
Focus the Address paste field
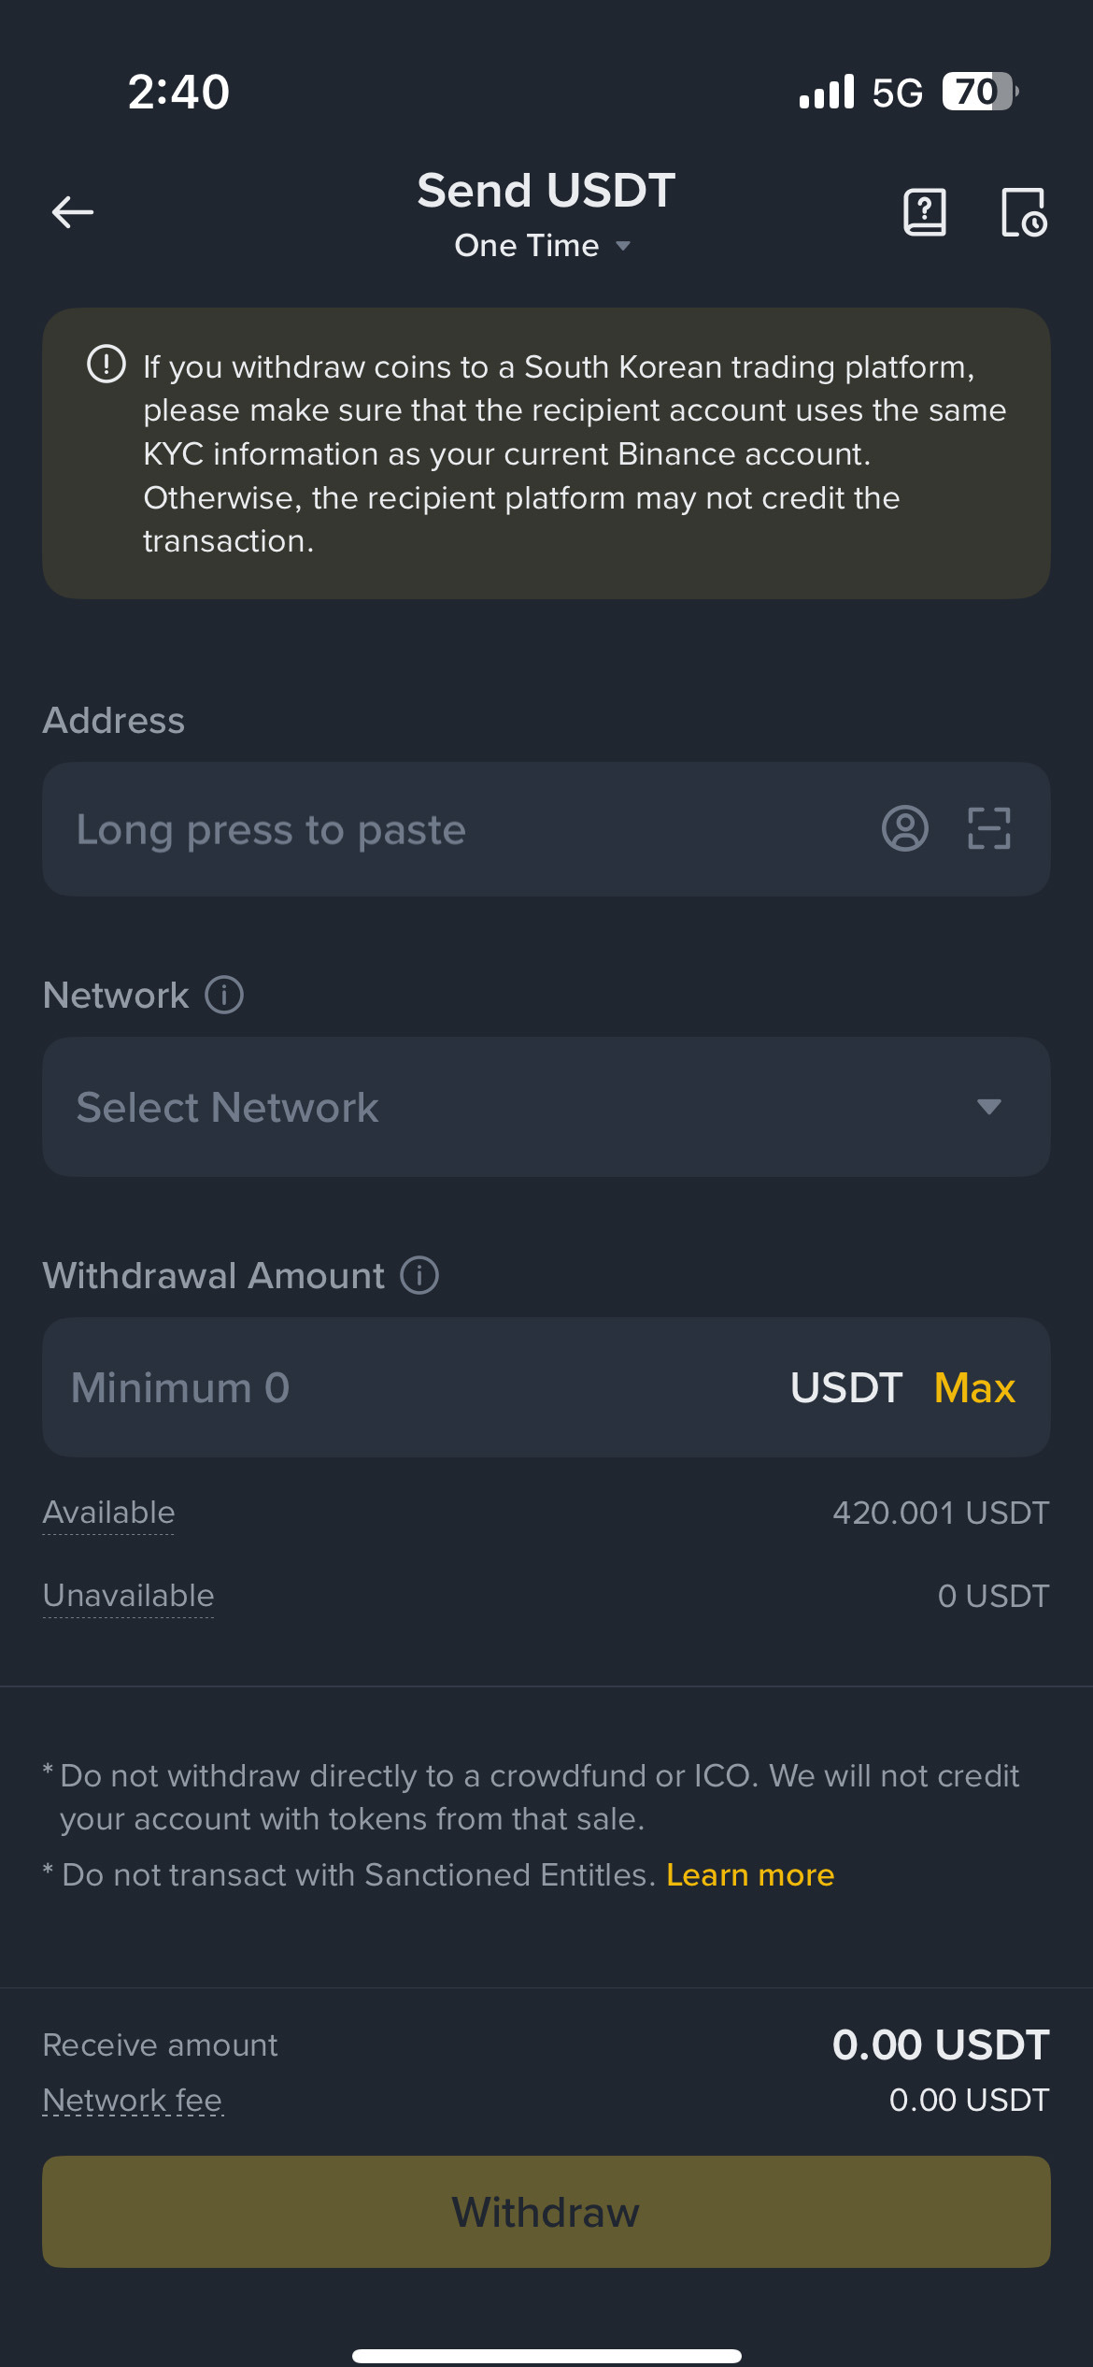pos(448,829)
